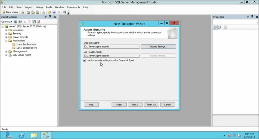The height and width of the screenshot is (139, 259).
Task: Select the Local Publications tree item
Action: click(26, 44)
